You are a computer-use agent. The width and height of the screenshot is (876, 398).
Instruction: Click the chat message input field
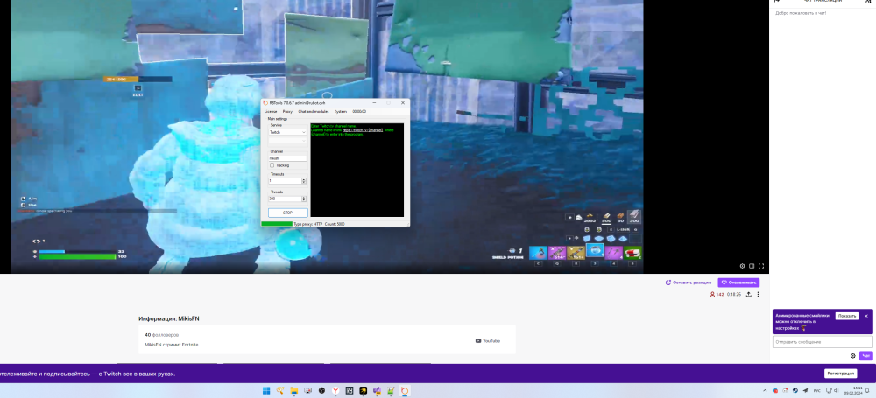pyautogui.click(x=822, y=342)
